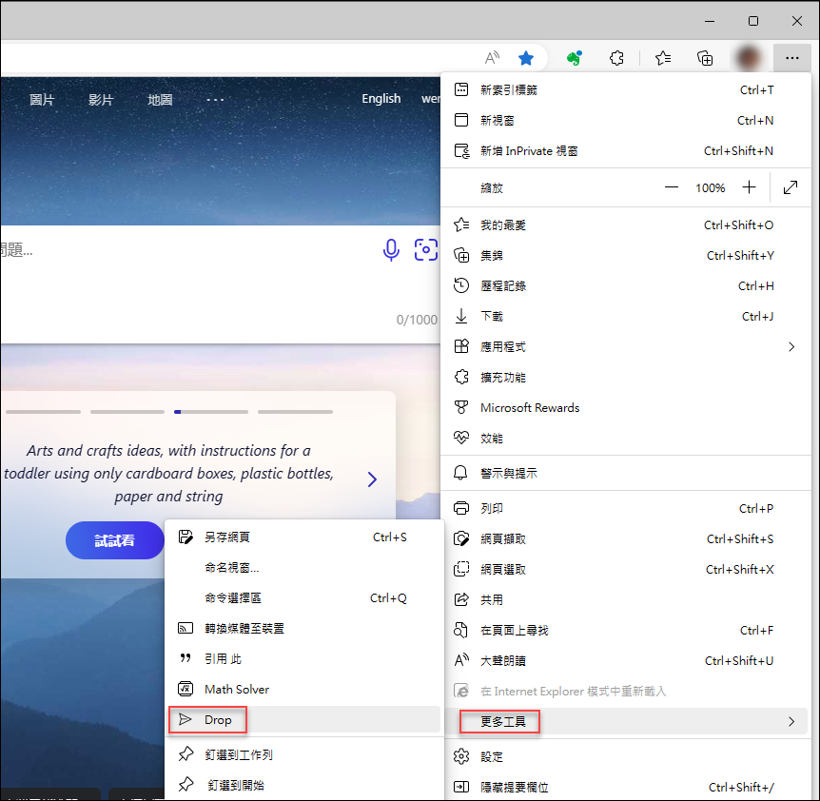Open the more tabs ellipsis on Bing
This screenshot has width=820, height=801.
pos(215,99)
